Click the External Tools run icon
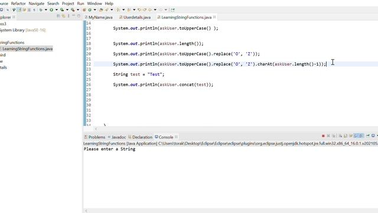 tap(73, 10)
